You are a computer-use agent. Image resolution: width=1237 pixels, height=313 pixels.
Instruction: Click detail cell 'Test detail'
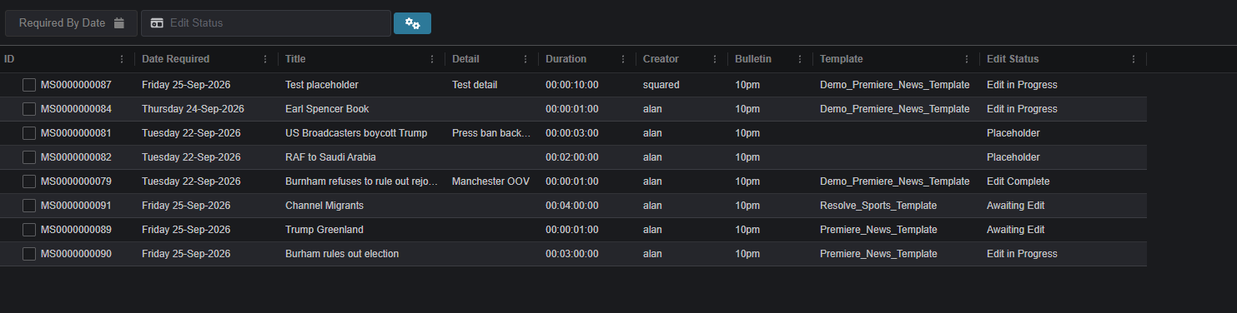475,85
